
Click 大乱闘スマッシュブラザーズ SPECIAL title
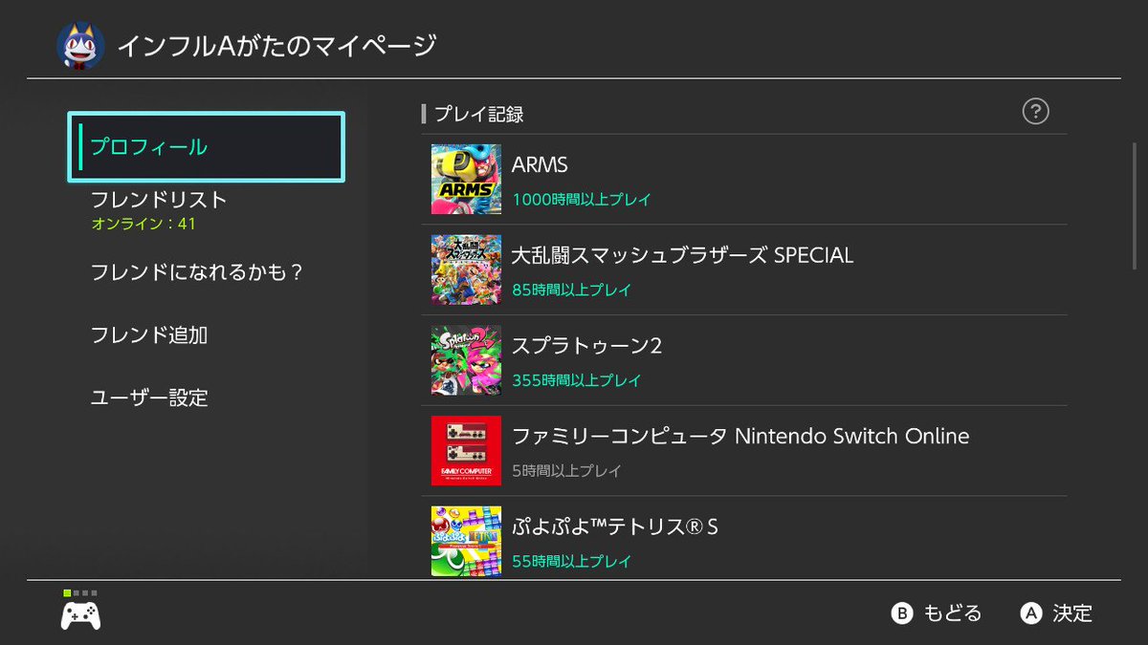(683, 255)
